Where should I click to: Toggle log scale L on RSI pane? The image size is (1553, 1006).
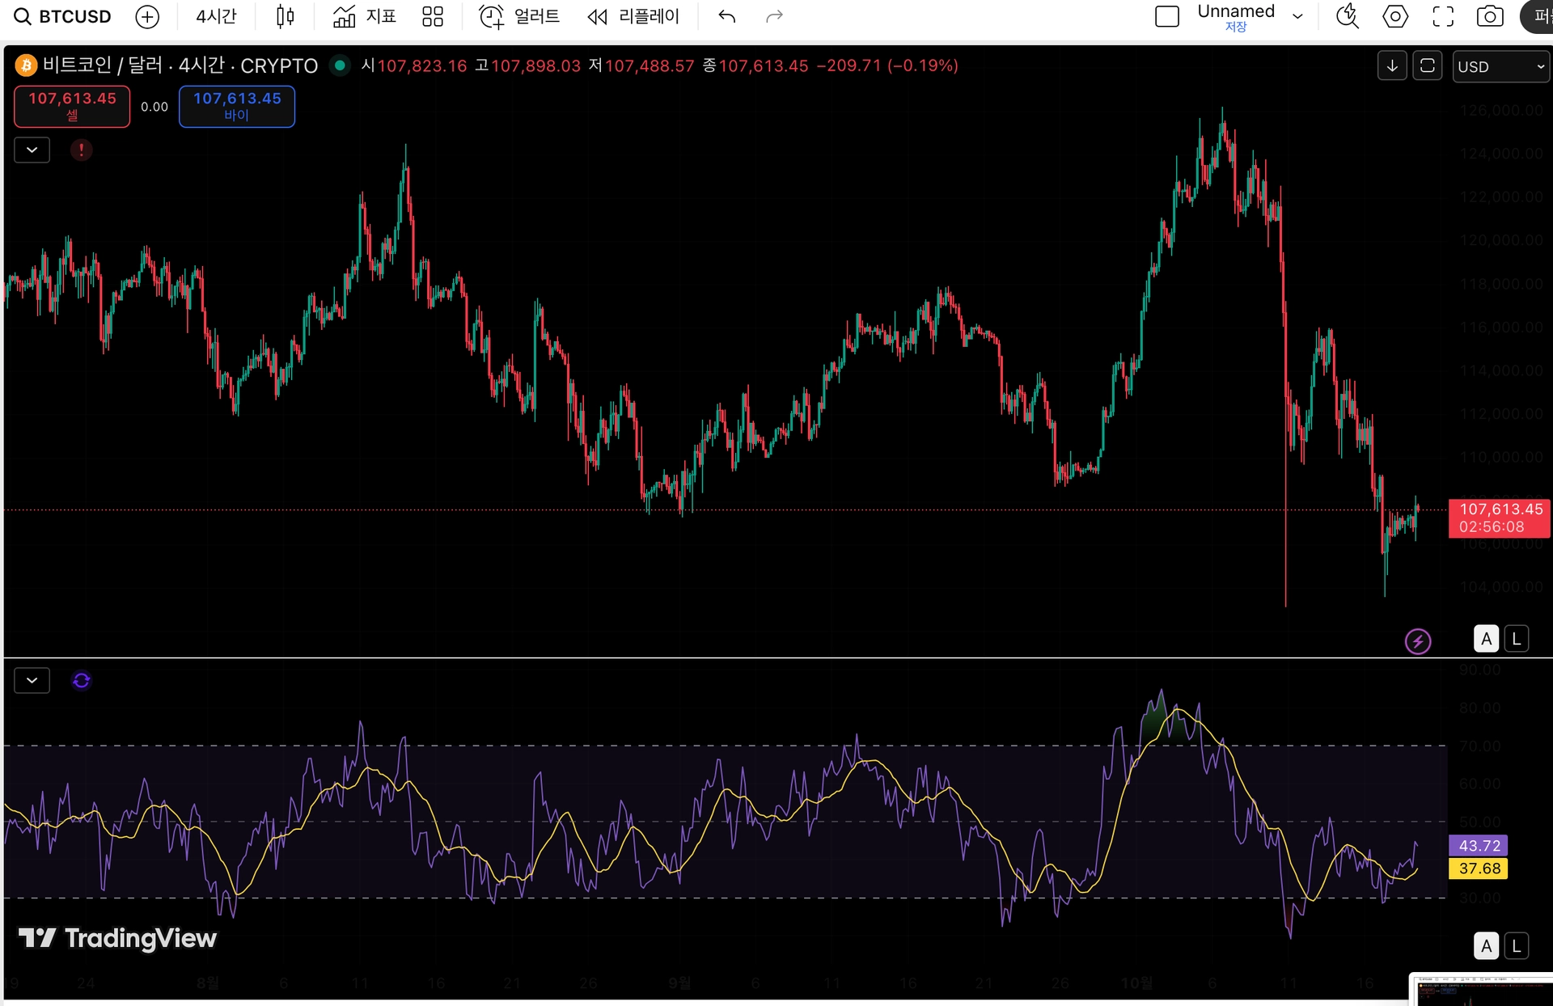(x=1517, y=945)
